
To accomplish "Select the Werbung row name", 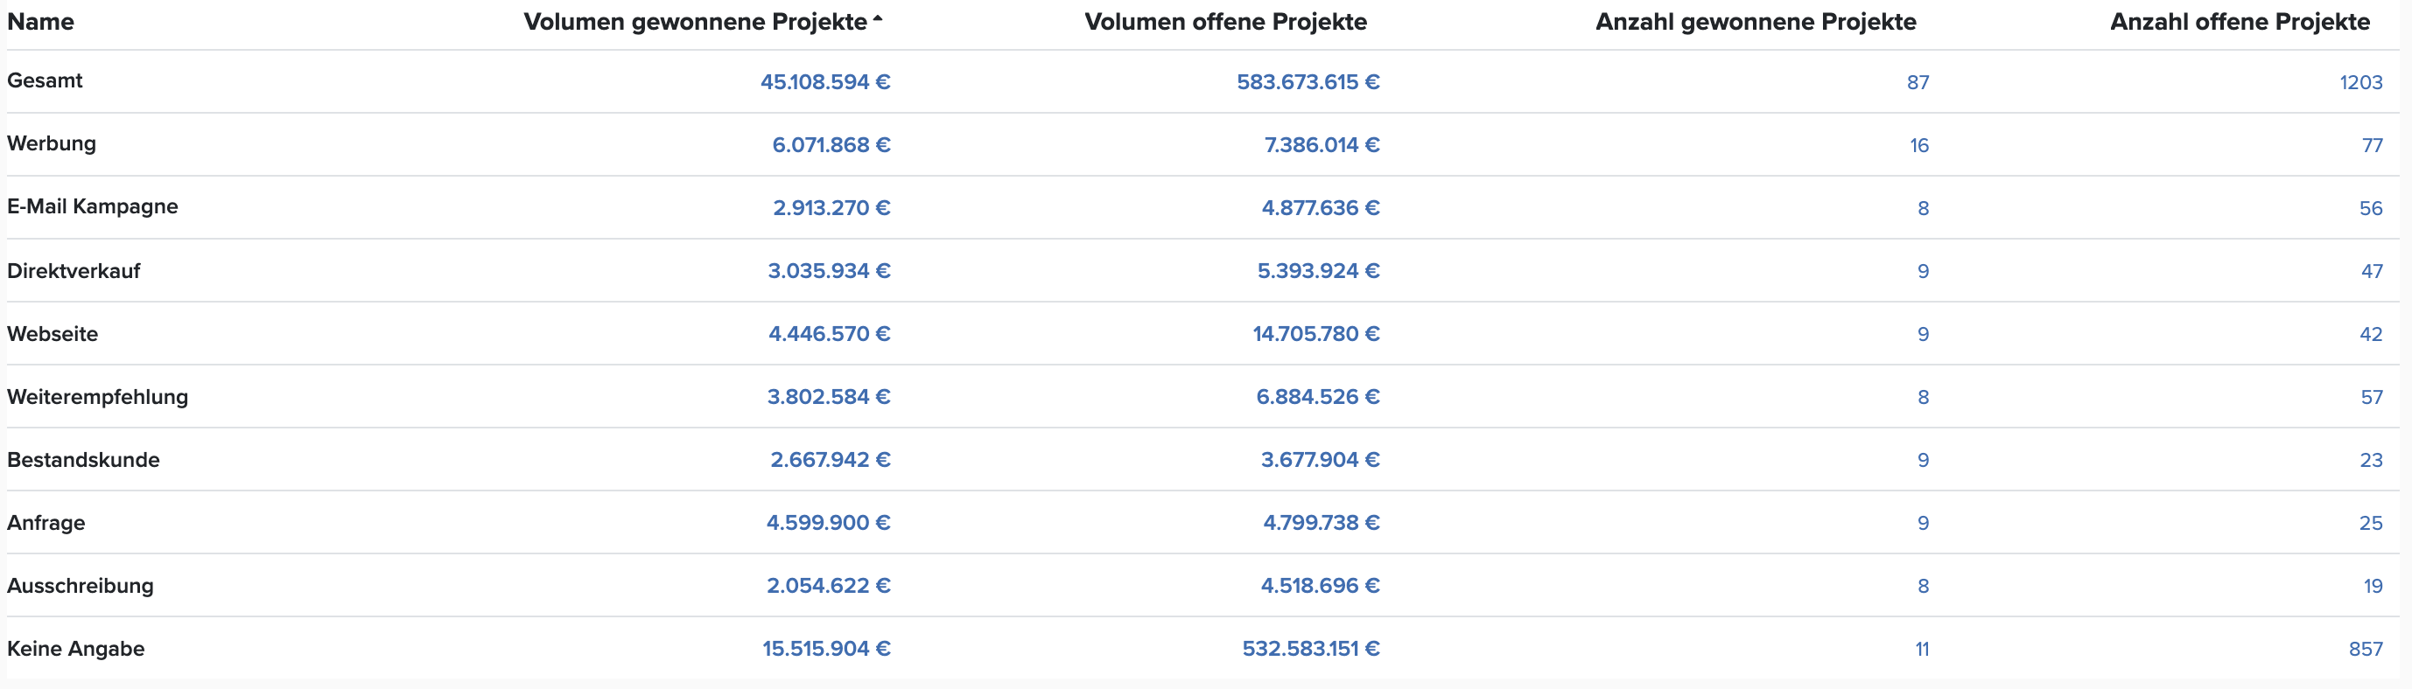I will point(52,144).
